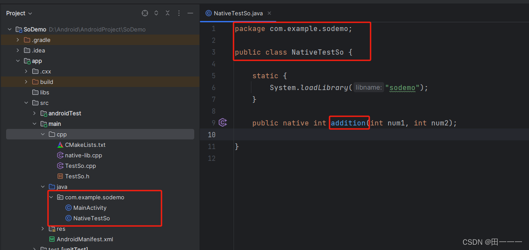
Task: Select MainActivity class
Action: click(x=86, y=208)
